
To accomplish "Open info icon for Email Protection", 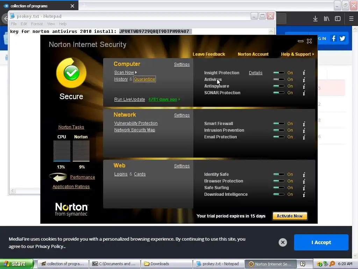I will (x=304, y=137).
